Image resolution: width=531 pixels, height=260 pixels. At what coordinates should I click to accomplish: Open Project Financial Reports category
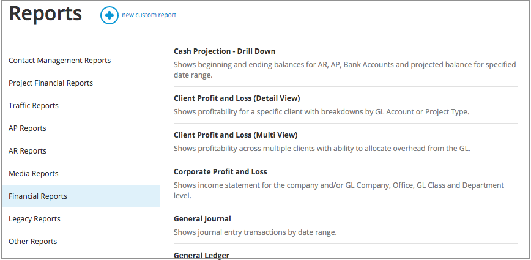click(51, 83)
